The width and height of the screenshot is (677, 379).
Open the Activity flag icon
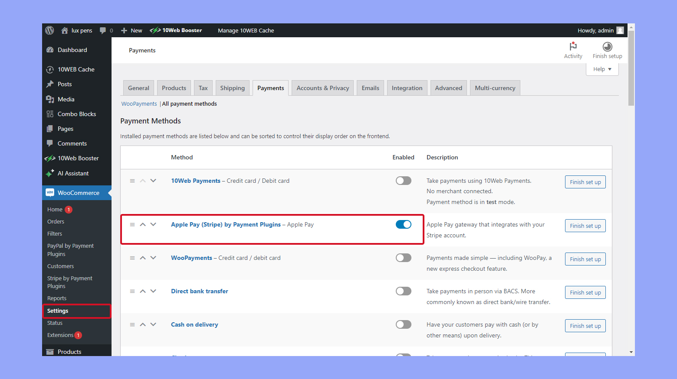(x=573, y=46)
